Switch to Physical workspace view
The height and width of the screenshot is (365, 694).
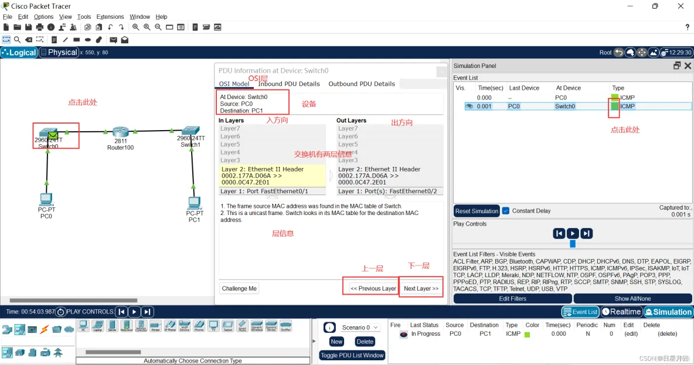coord(59,52)
